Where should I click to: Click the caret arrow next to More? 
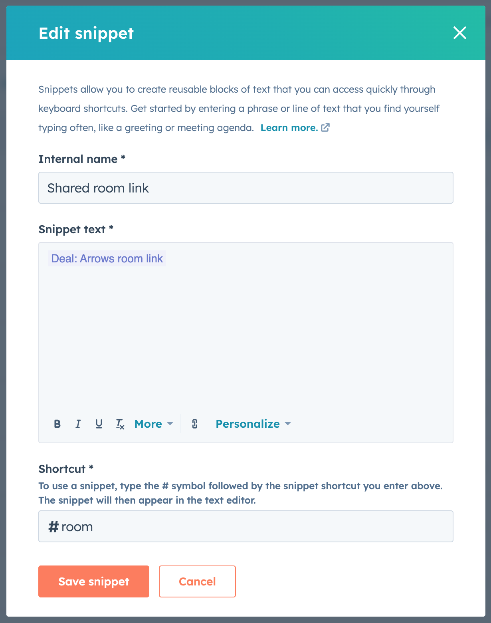click(170, 424)
